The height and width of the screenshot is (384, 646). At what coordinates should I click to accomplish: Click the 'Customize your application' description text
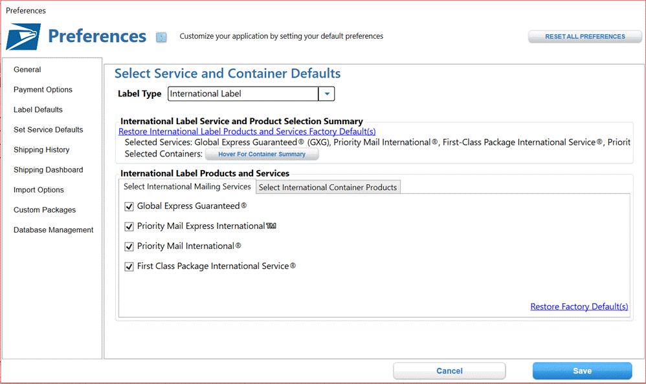pyautogui.click(x=282, y=36)
